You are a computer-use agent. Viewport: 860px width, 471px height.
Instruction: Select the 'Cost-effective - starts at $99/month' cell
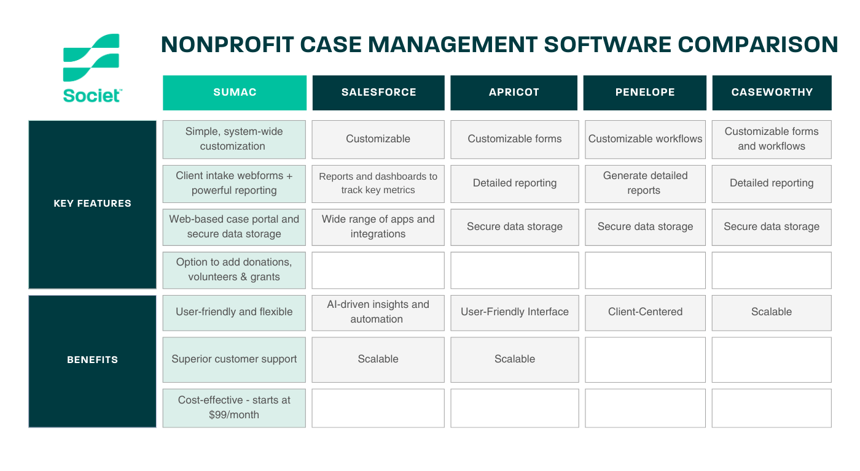[x=234, y=408]
